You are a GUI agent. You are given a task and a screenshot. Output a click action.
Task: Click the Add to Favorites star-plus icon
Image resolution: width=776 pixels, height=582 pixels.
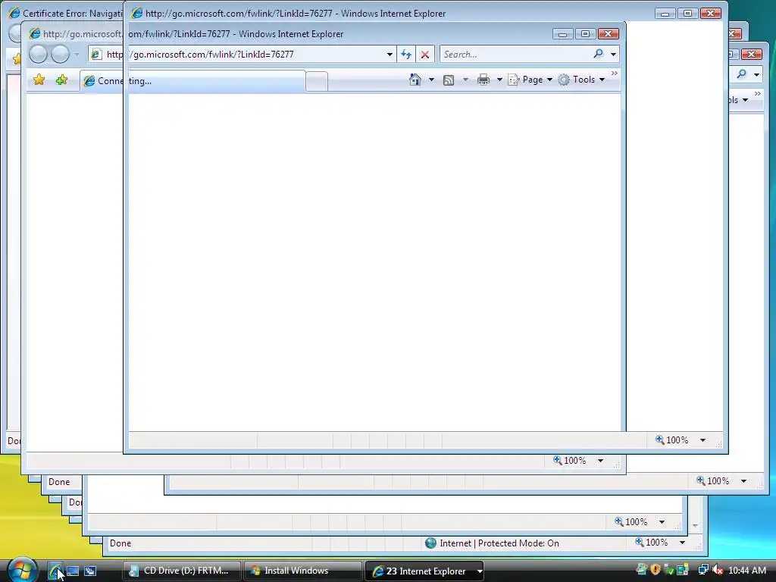tap(62, 80)
